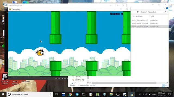The height and width of the screenshot is (97, 174).
Task: Focus the Type here to search box
Action: click(30, 94)
